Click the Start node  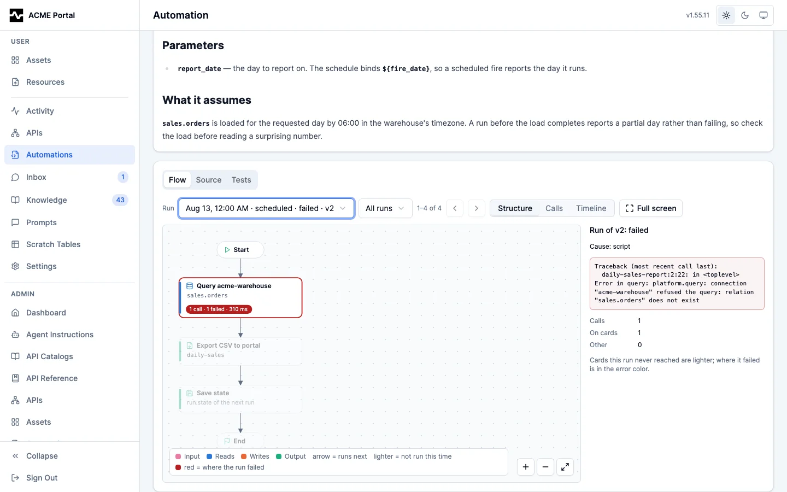(x=240, y=250)
